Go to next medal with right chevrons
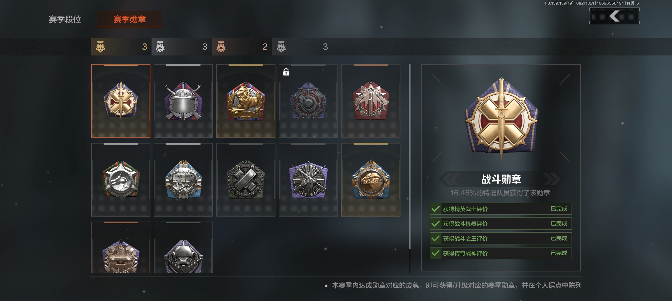This screenshot has width=672, height=301. 552,179
